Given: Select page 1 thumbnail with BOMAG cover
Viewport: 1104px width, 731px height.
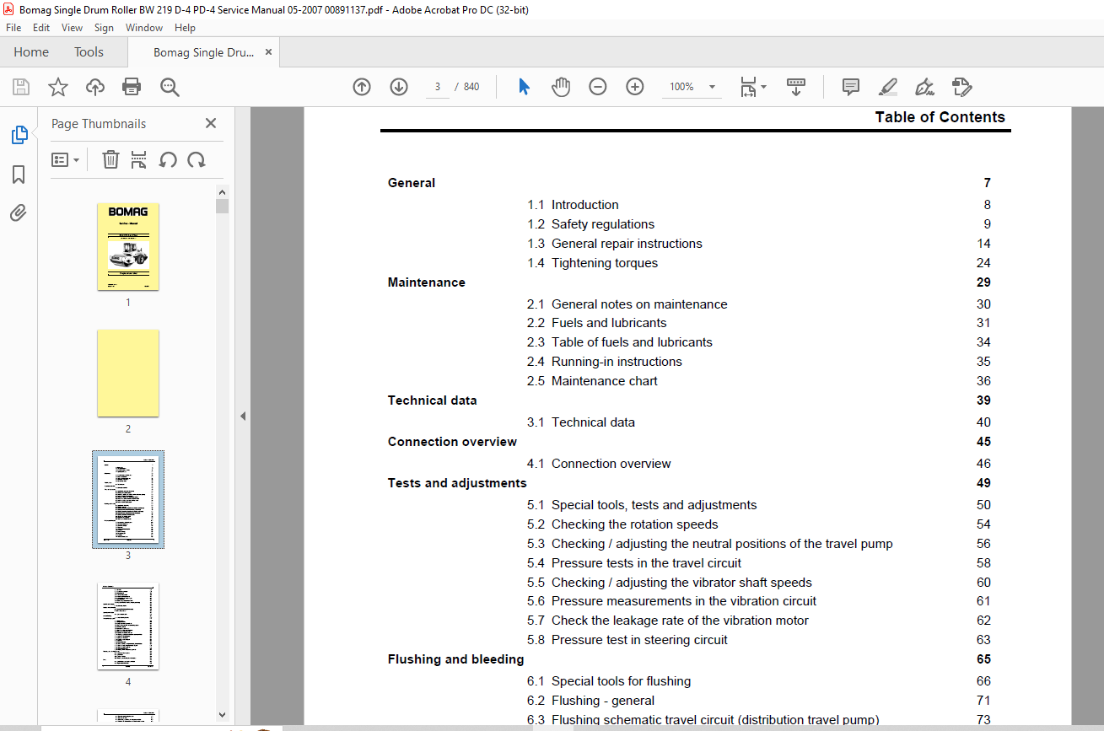Looking at the screenshot, I should (128, 247).
